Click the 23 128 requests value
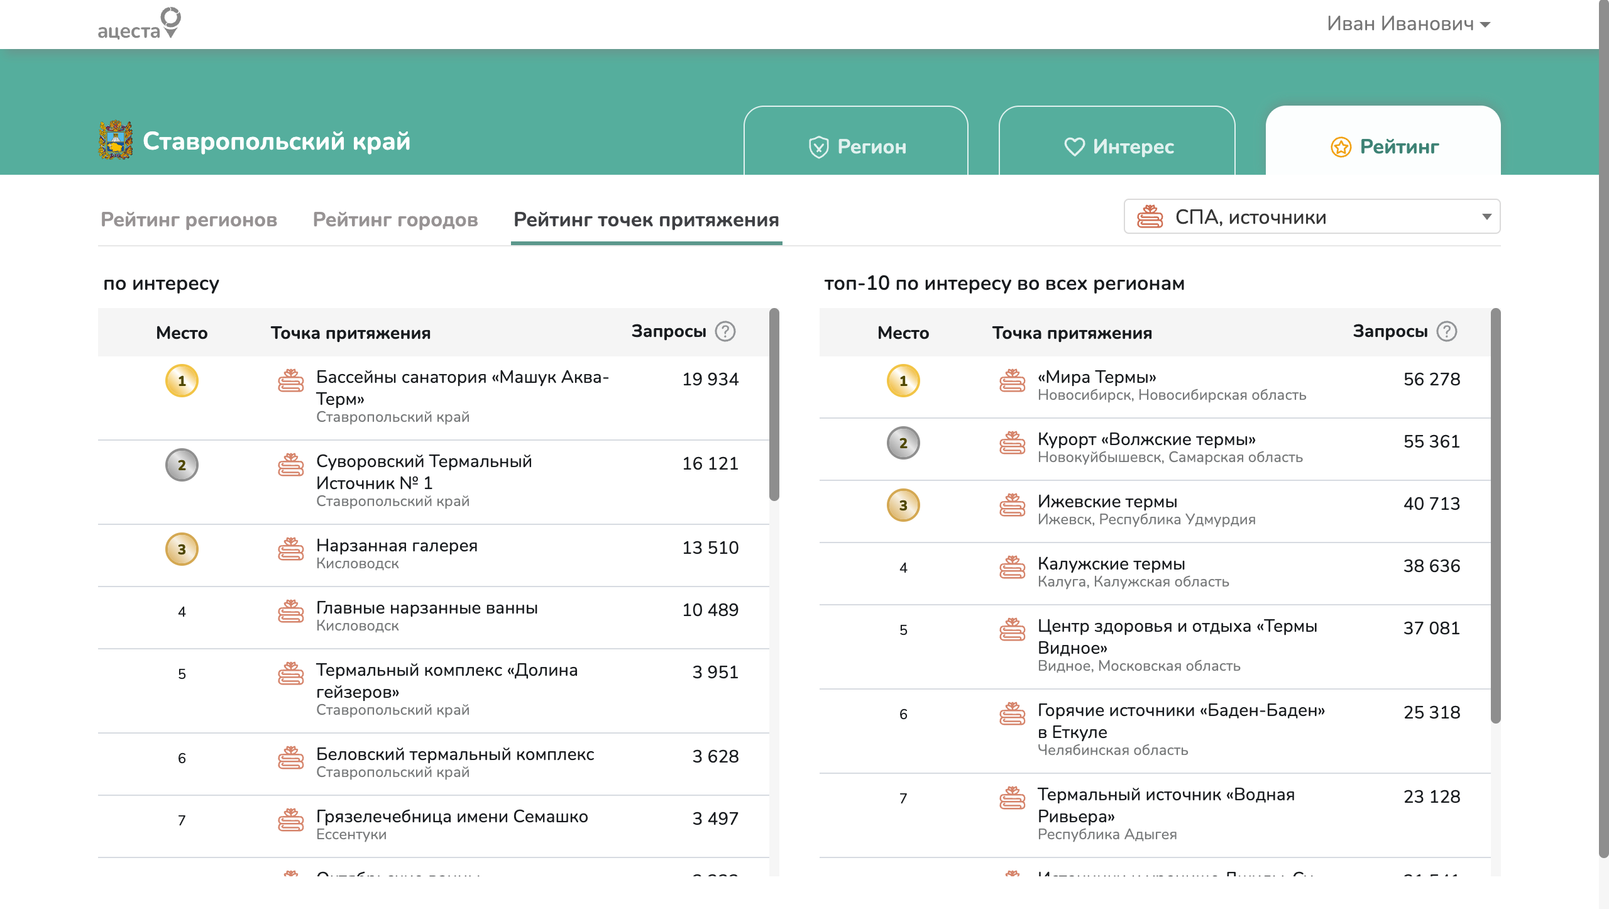 pos(1432,797)
